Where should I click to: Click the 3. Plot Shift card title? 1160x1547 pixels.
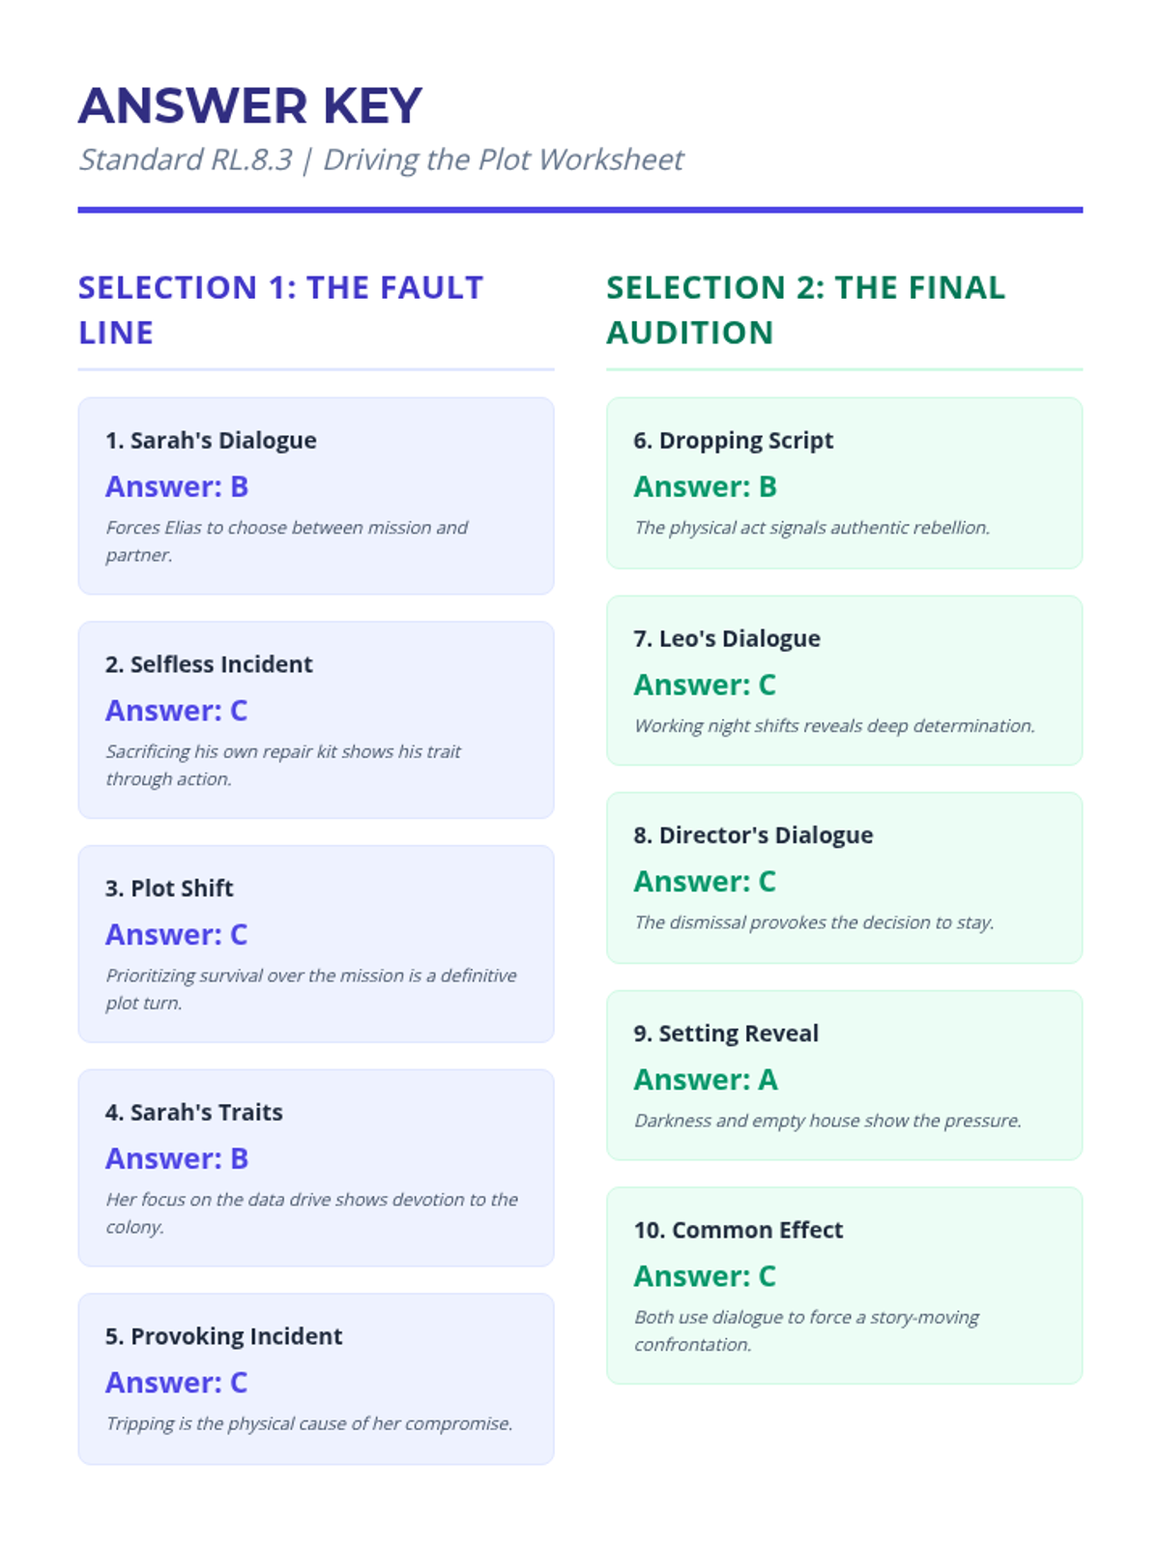tap(169, 888)
